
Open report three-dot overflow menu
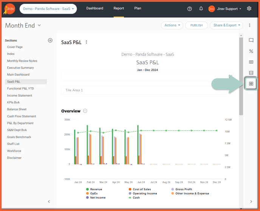[249, 25]
